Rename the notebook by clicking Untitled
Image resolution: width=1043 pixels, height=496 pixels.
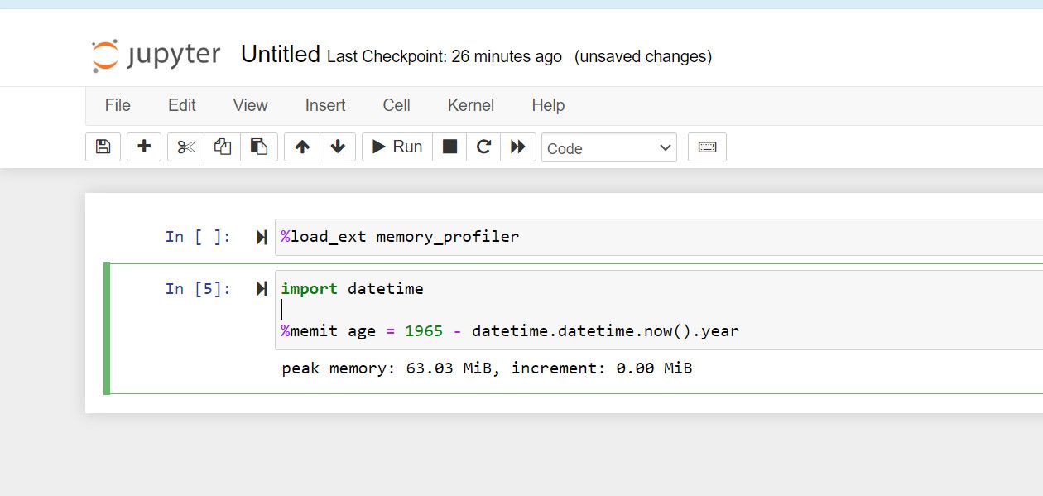[280, 53]
